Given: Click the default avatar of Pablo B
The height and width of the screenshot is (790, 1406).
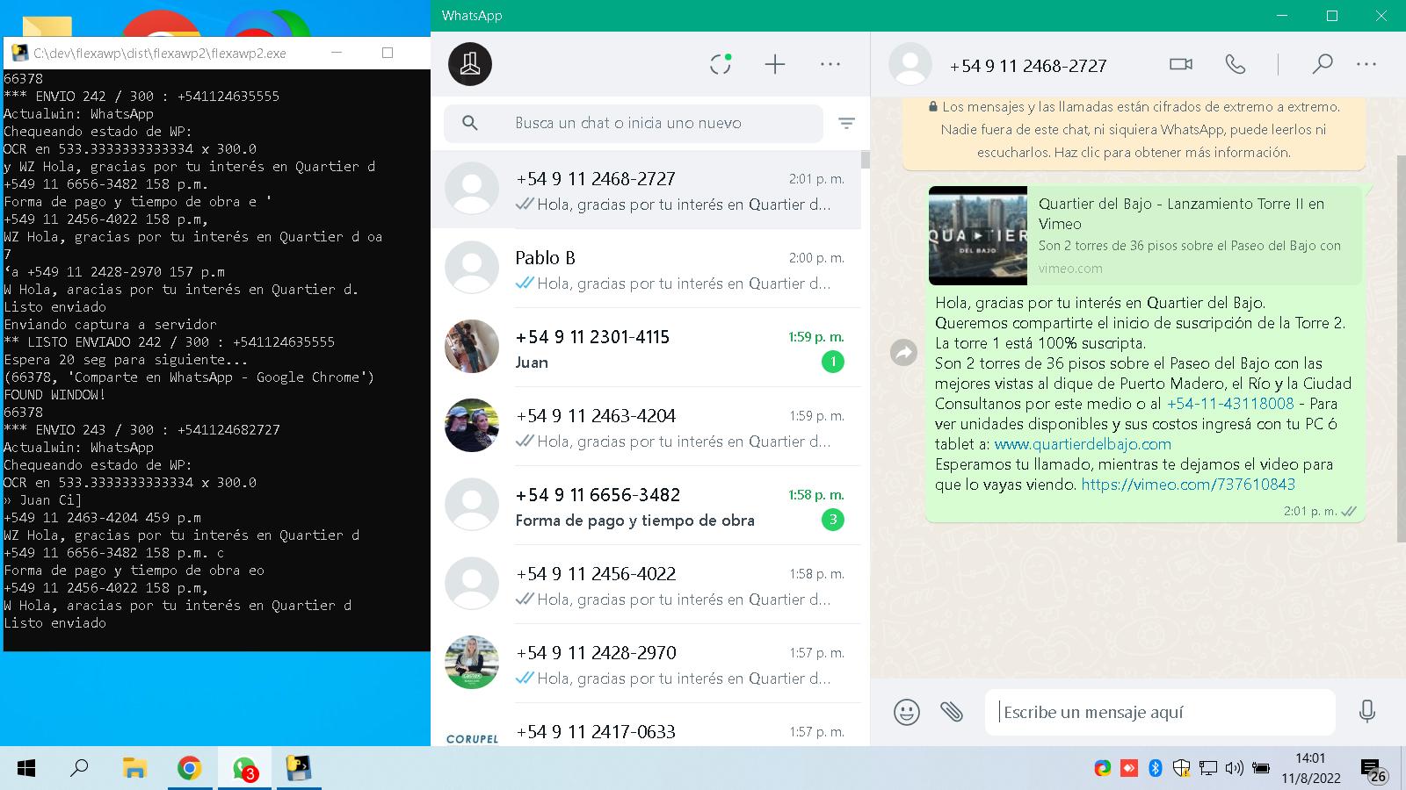Looking at the screenshot, I should coord(472,268).
